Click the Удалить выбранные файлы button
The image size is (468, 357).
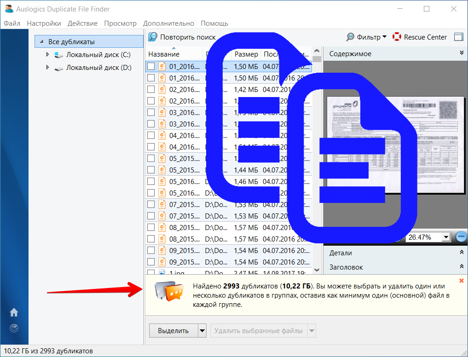[x=259, y=331]
